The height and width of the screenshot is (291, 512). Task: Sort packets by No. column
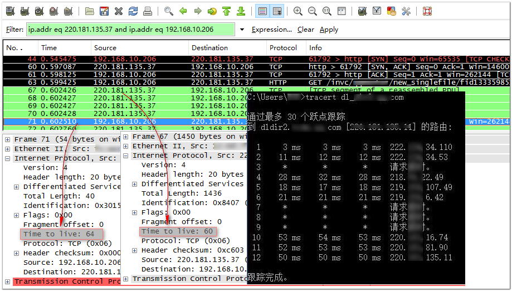tap(21, 48)
